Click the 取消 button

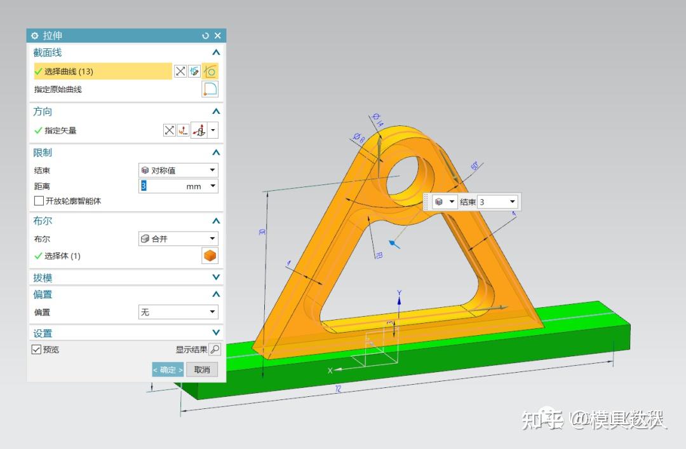pos(202,370)
